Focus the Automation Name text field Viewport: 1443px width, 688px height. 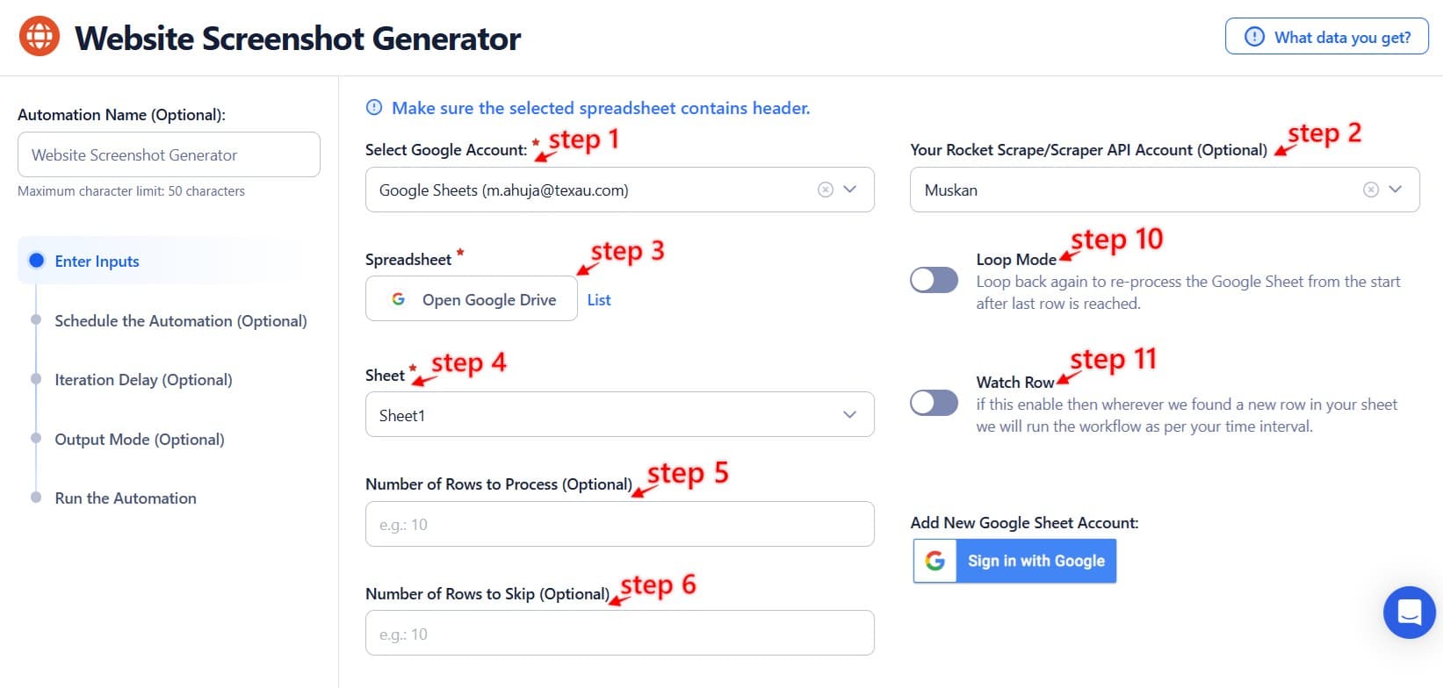pos(169,155)
